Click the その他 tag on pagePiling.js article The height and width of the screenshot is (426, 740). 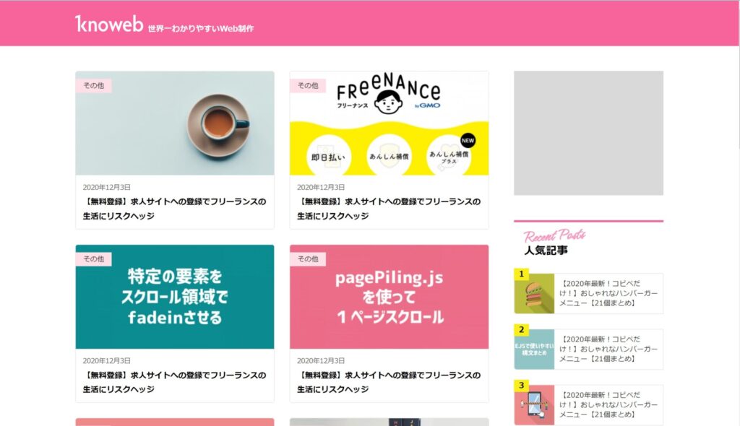308,259
